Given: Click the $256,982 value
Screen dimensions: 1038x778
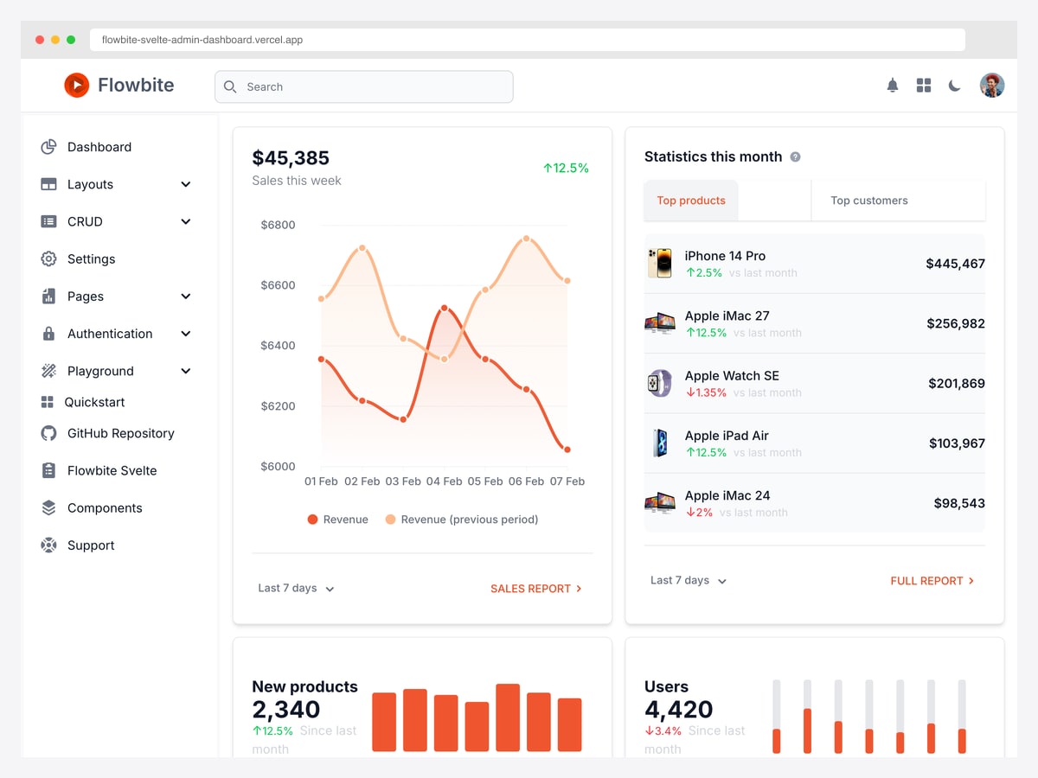Looking at the screenshot, I should [955, 323].
